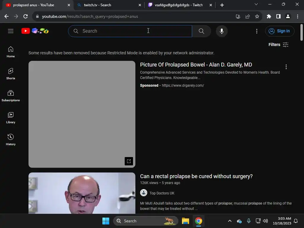Start voice search with microphone
This screenshot has height=228, width=304.
[221, 31]
